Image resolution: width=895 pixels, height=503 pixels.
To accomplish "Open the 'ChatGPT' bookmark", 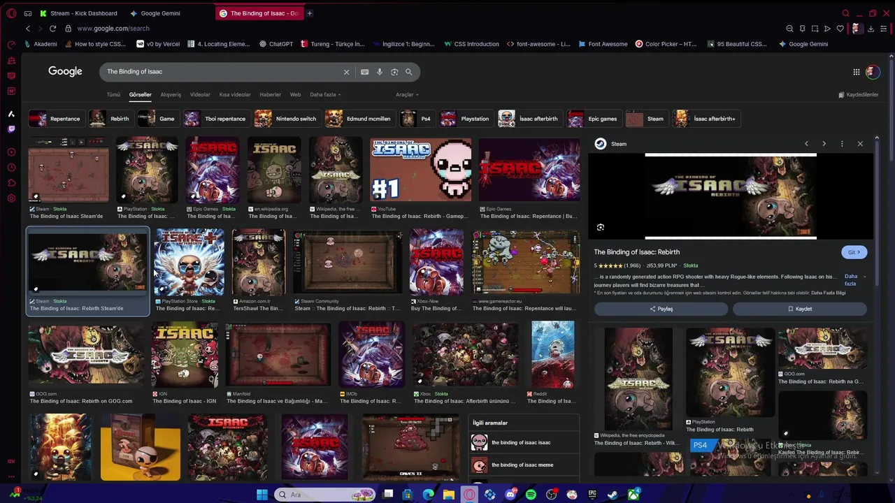I will 275,44.
